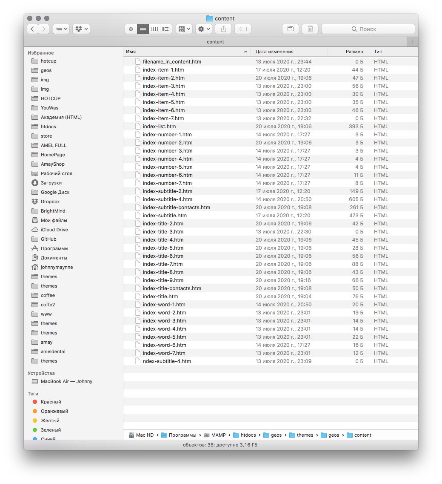Viewport: 442px width, 484px height.
Task: Open the arrange/group-by dropdown
Action: point(184,29)
